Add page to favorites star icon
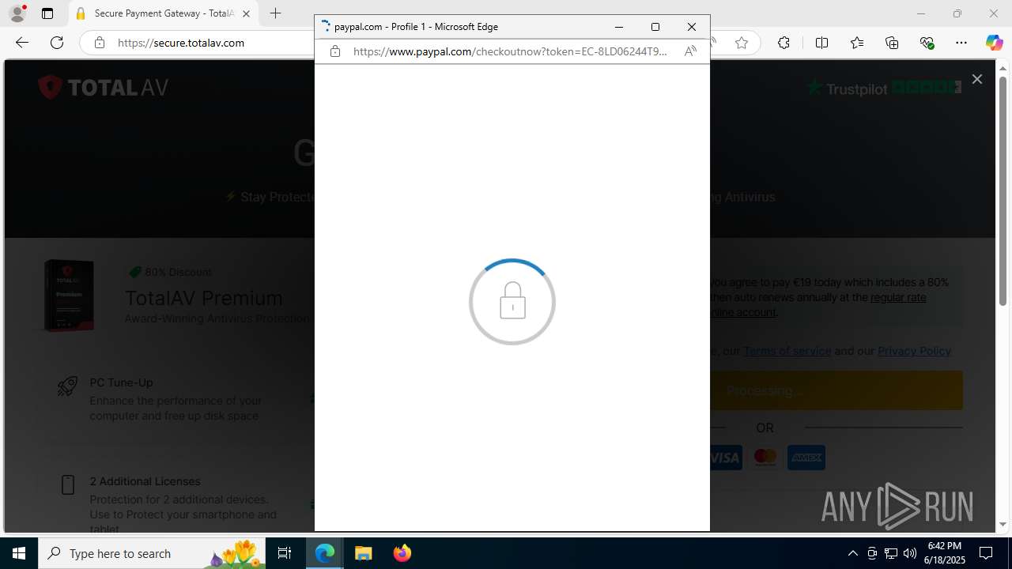This screenshot has width=1012, height=569. 742,43
